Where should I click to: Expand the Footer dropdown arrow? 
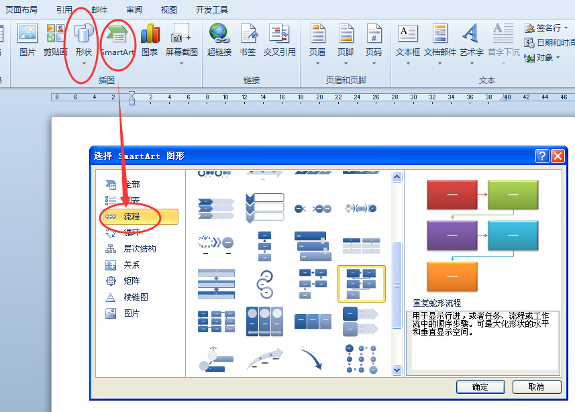click(346, 64)
